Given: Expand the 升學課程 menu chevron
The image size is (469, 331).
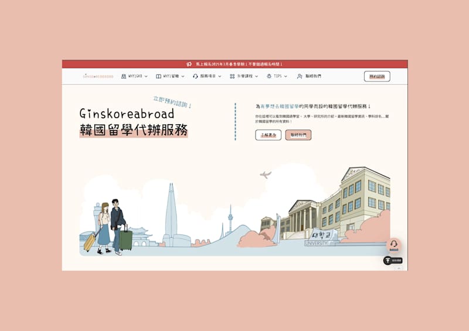Looking at the screenshot, I should coord(256,76).
